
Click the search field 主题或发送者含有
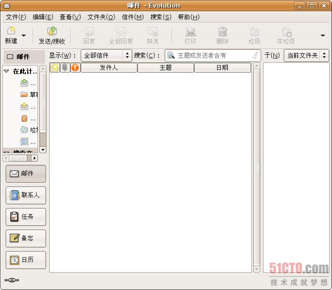[x=214, y=55]
